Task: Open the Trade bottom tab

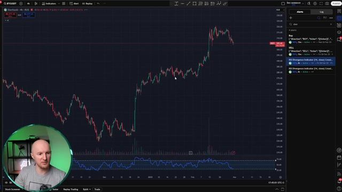Action: pyautogui.click(x=97, y=189)
